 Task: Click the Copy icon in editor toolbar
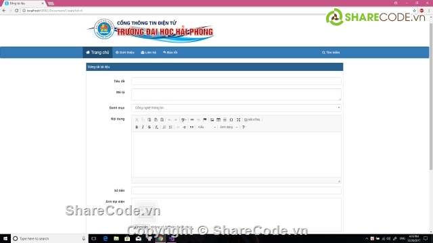143,119
